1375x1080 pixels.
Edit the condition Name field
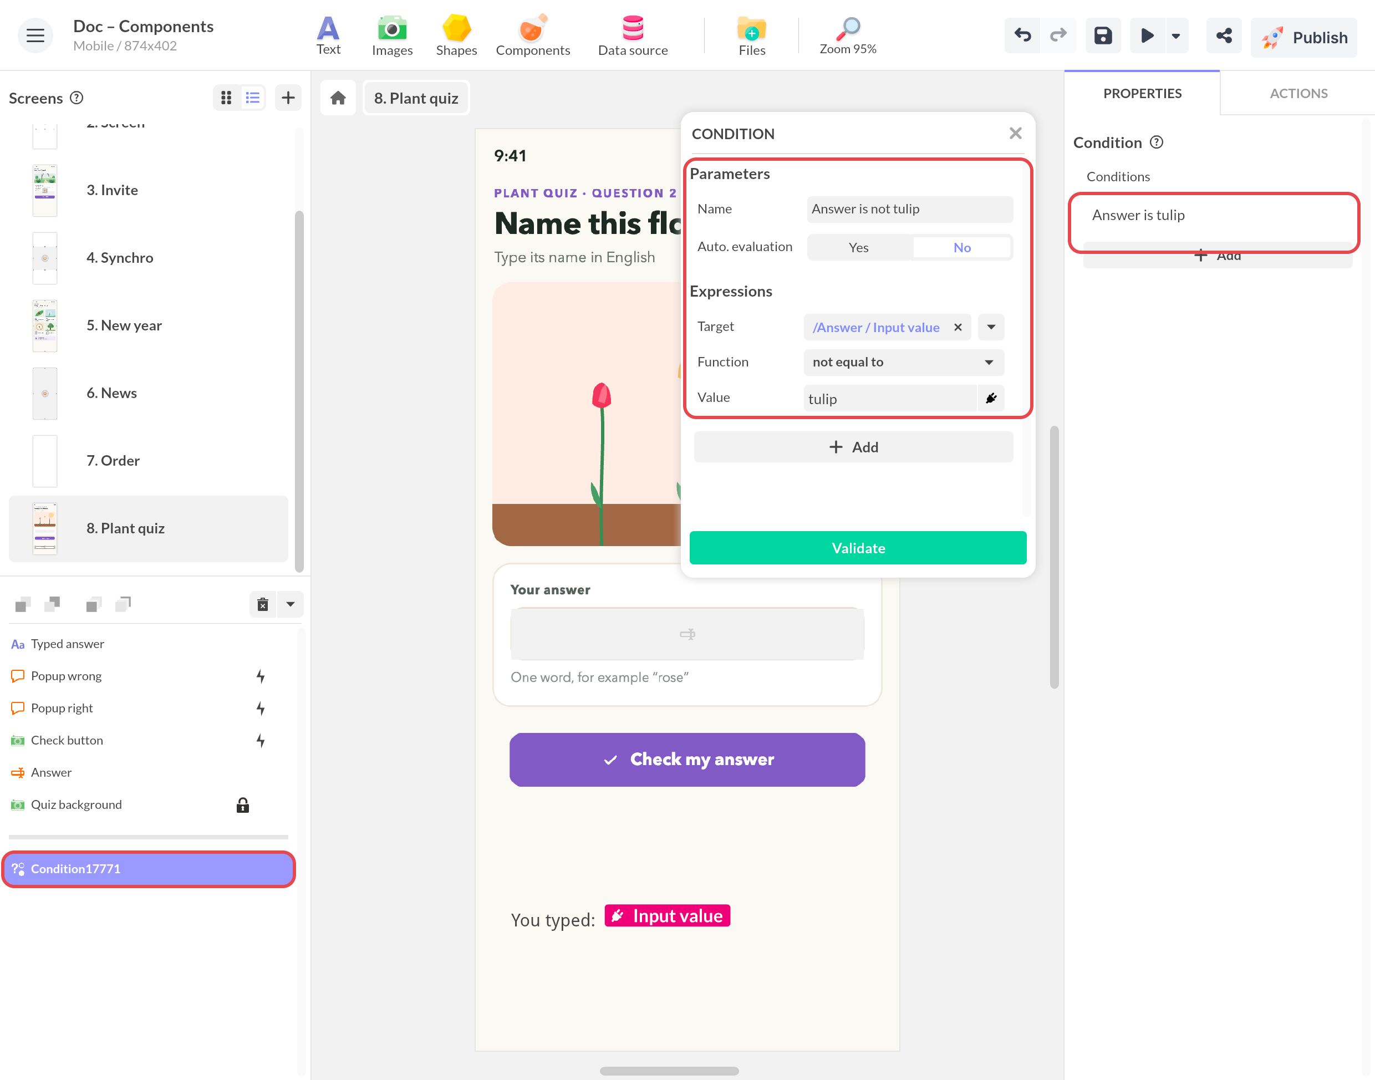[x=910, y=208]
